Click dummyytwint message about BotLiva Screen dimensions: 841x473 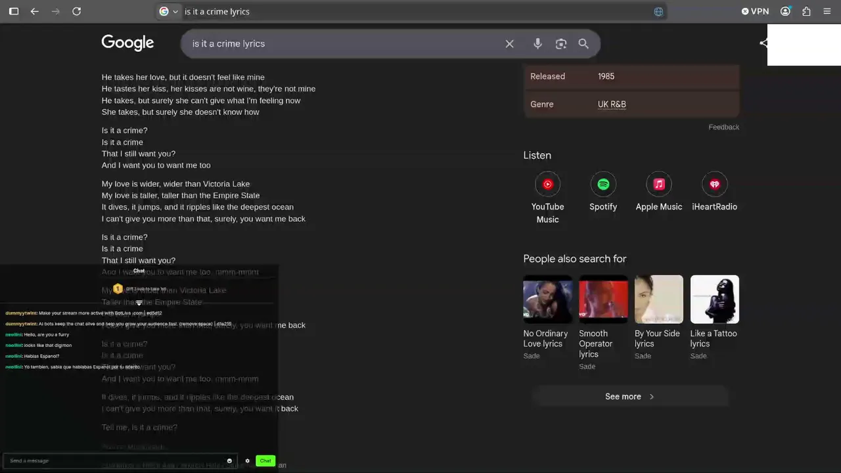83,313
